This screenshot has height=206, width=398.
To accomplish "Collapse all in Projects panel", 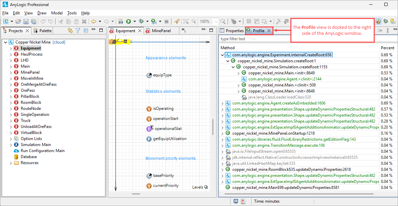I will point(86,31).
